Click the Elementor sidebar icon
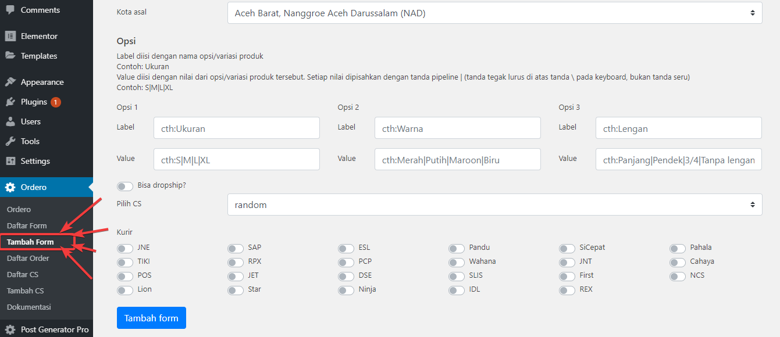This screenshot has width=780, height=337. (x=10, y=36)
